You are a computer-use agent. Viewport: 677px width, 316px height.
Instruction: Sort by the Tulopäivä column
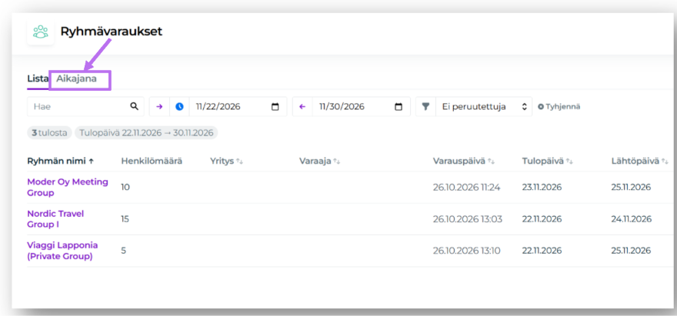coord(548,161)
